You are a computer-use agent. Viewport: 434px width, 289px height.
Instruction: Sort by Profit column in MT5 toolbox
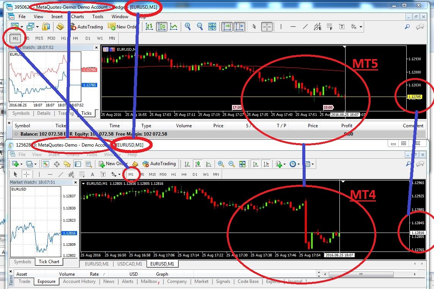(x=347, y=126)
